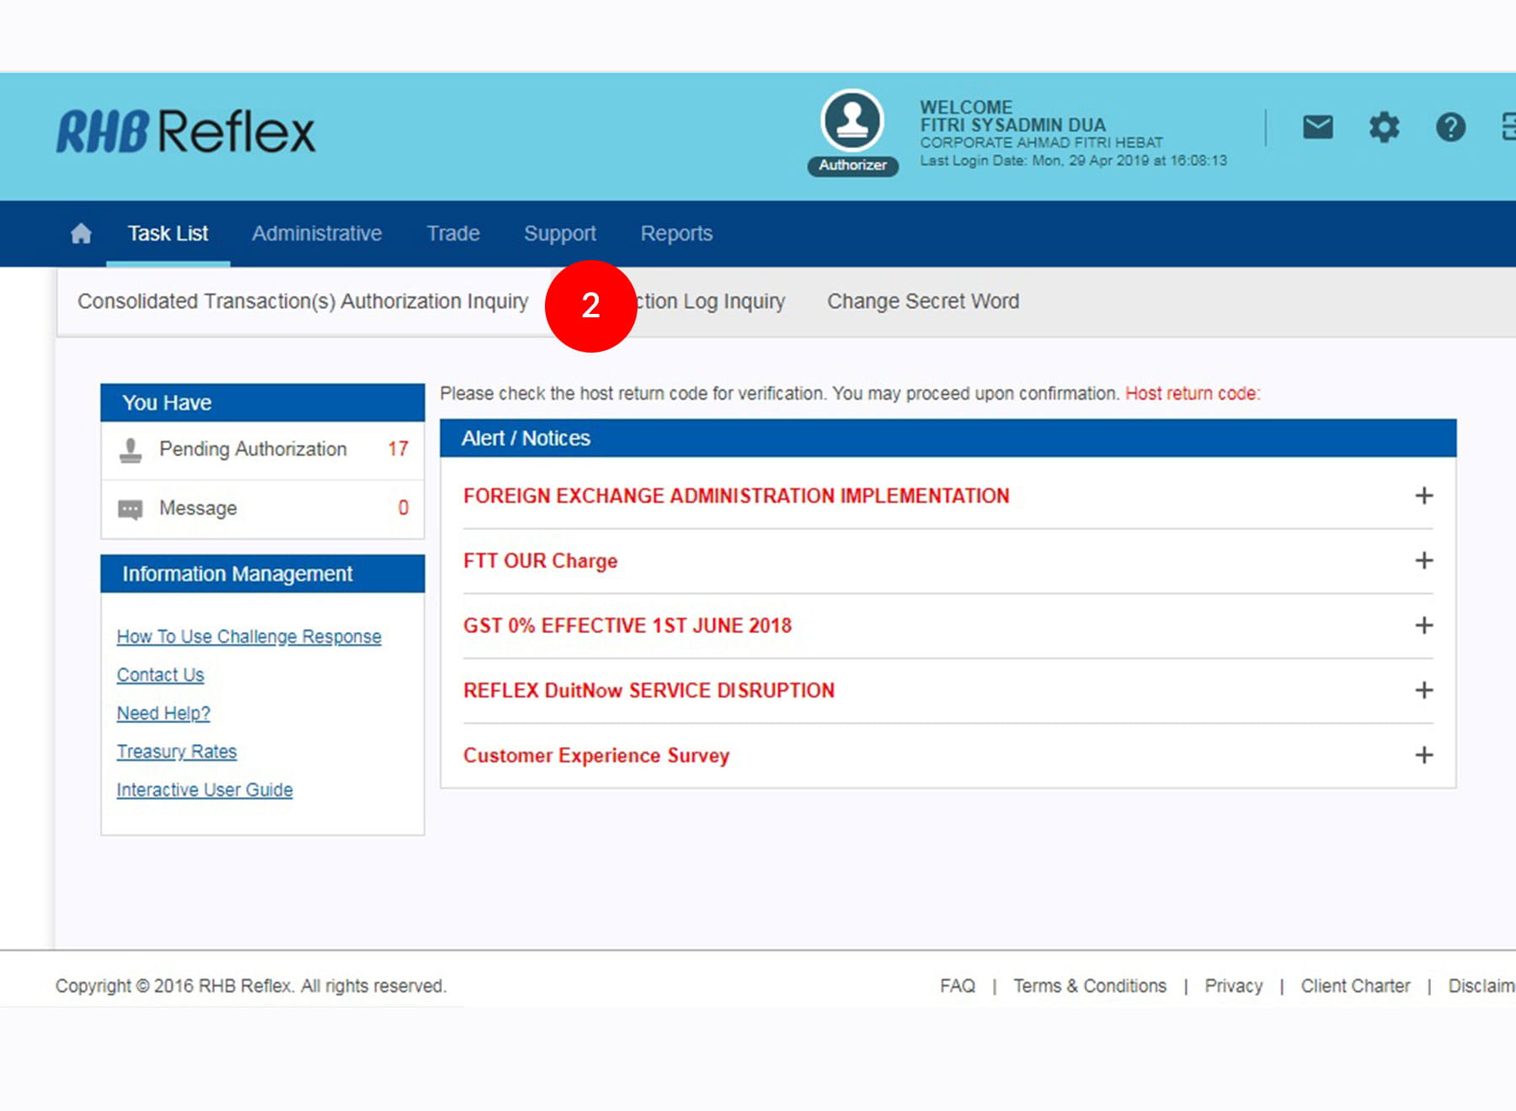Select Consolidated Transaction(s) Authorization Inquiry tab
Screen dimensions: 1516x1111
[x=303, y=301]
